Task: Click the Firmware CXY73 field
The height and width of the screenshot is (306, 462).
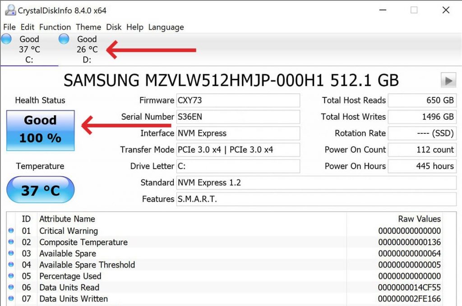Action: [x=238, y=100]
